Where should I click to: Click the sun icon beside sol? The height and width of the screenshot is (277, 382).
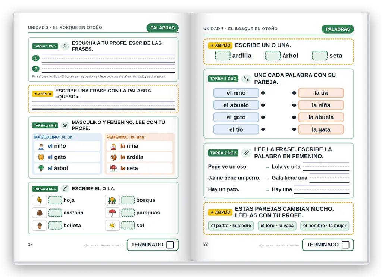(112, 226)
